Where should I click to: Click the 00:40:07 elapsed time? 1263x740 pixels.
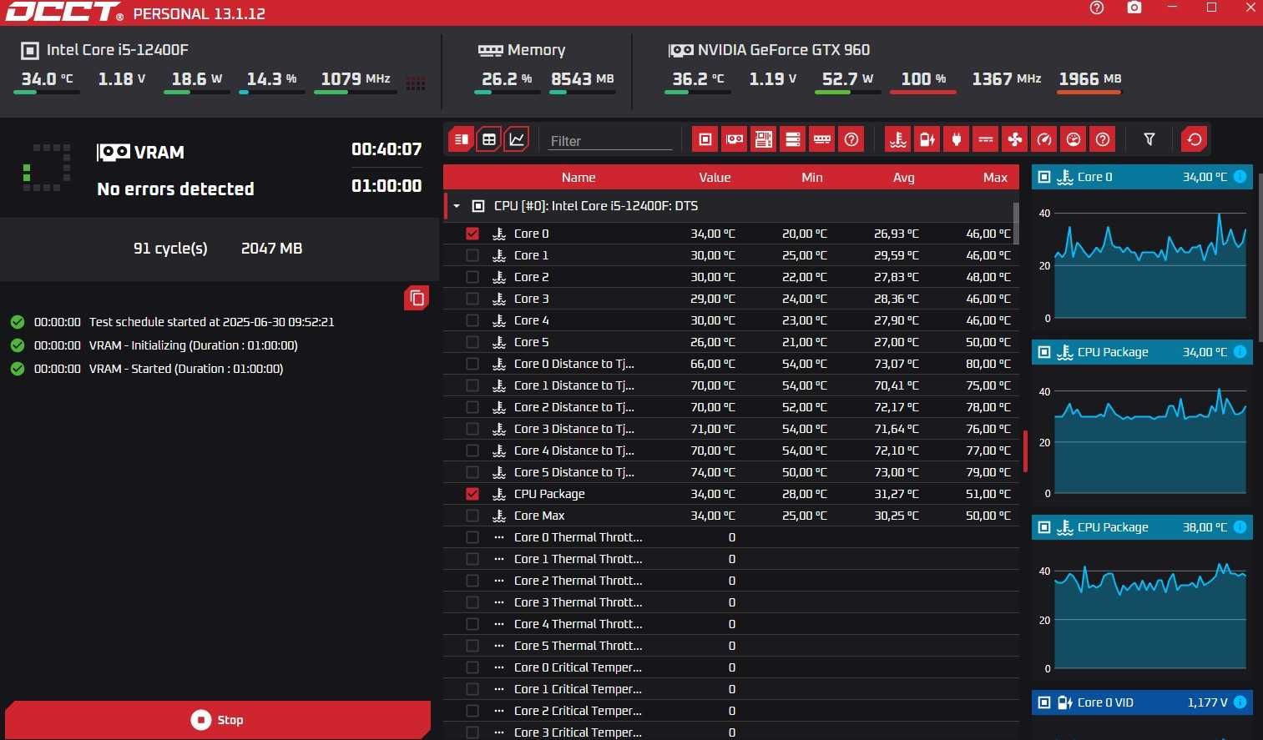(386, 149)
